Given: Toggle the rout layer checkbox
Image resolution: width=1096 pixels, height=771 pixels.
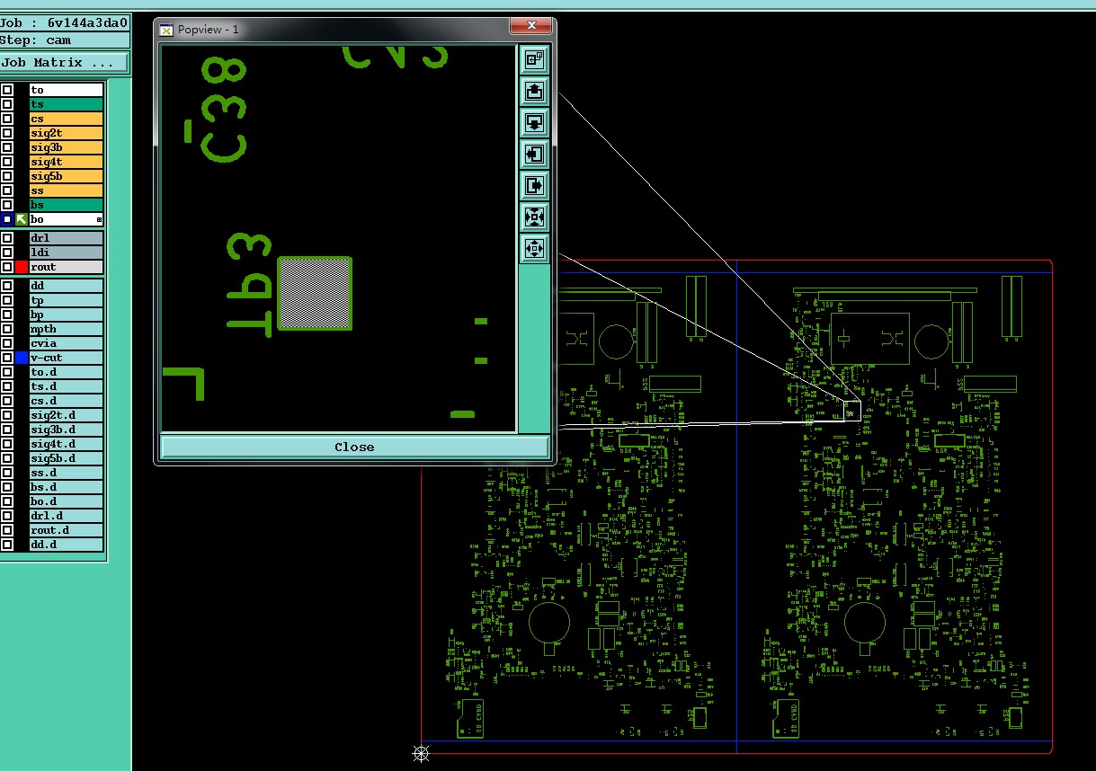Looking at the screenshot, I should pos(7,267).
